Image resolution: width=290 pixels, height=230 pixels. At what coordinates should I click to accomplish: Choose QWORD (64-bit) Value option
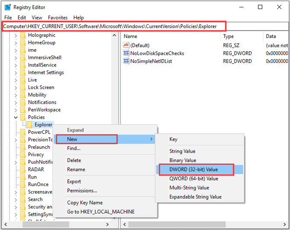(200, 179)
